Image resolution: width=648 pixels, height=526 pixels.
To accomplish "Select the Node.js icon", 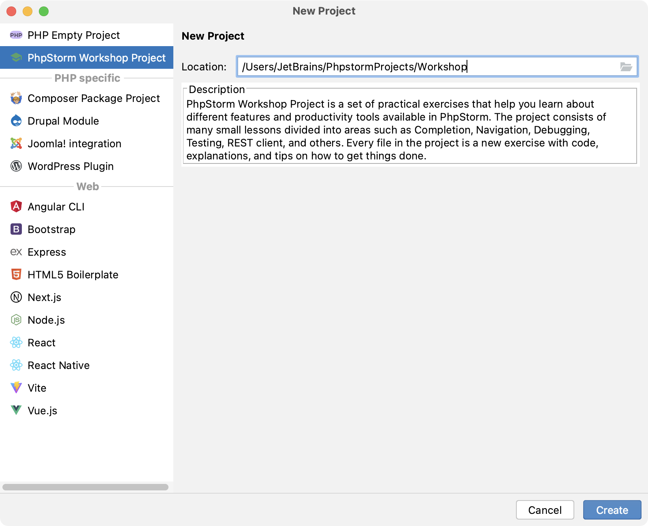I will 16,320.
